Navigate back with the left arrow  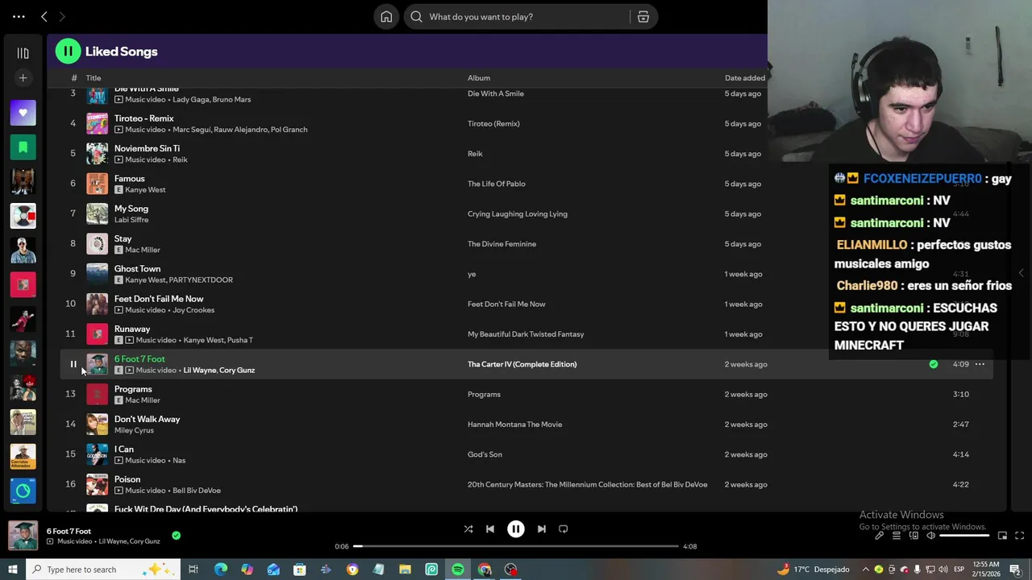tap(44, 16)
